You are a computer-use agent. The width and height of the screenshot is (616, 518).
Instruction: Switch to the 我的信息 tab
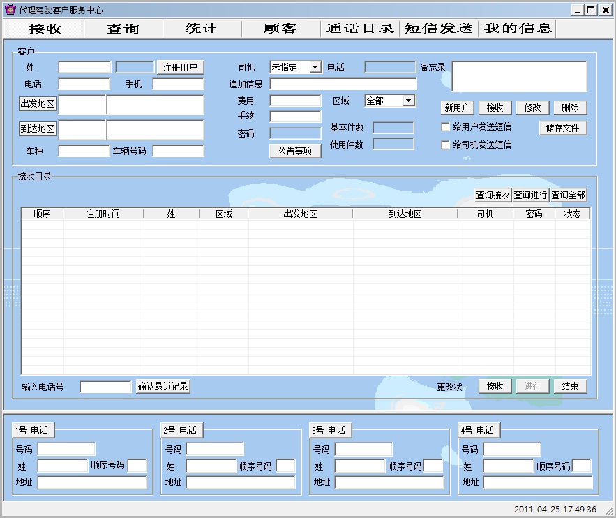(517, 29)
